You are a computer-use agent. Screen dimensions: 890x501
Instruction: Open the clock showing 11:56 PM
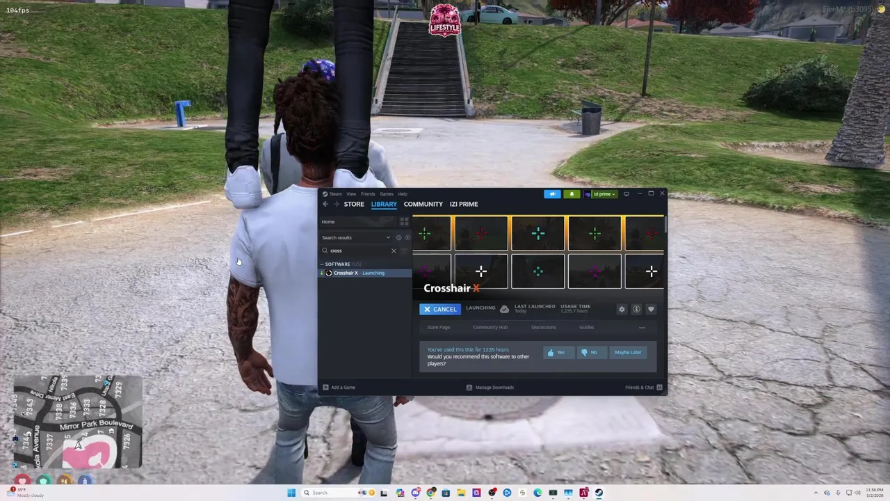coord(874,493)
